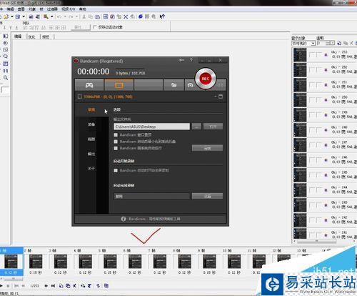Toggle checkbox beside 1366x768 target label
This screenshot has height=296, width=357.
(80, 97)
